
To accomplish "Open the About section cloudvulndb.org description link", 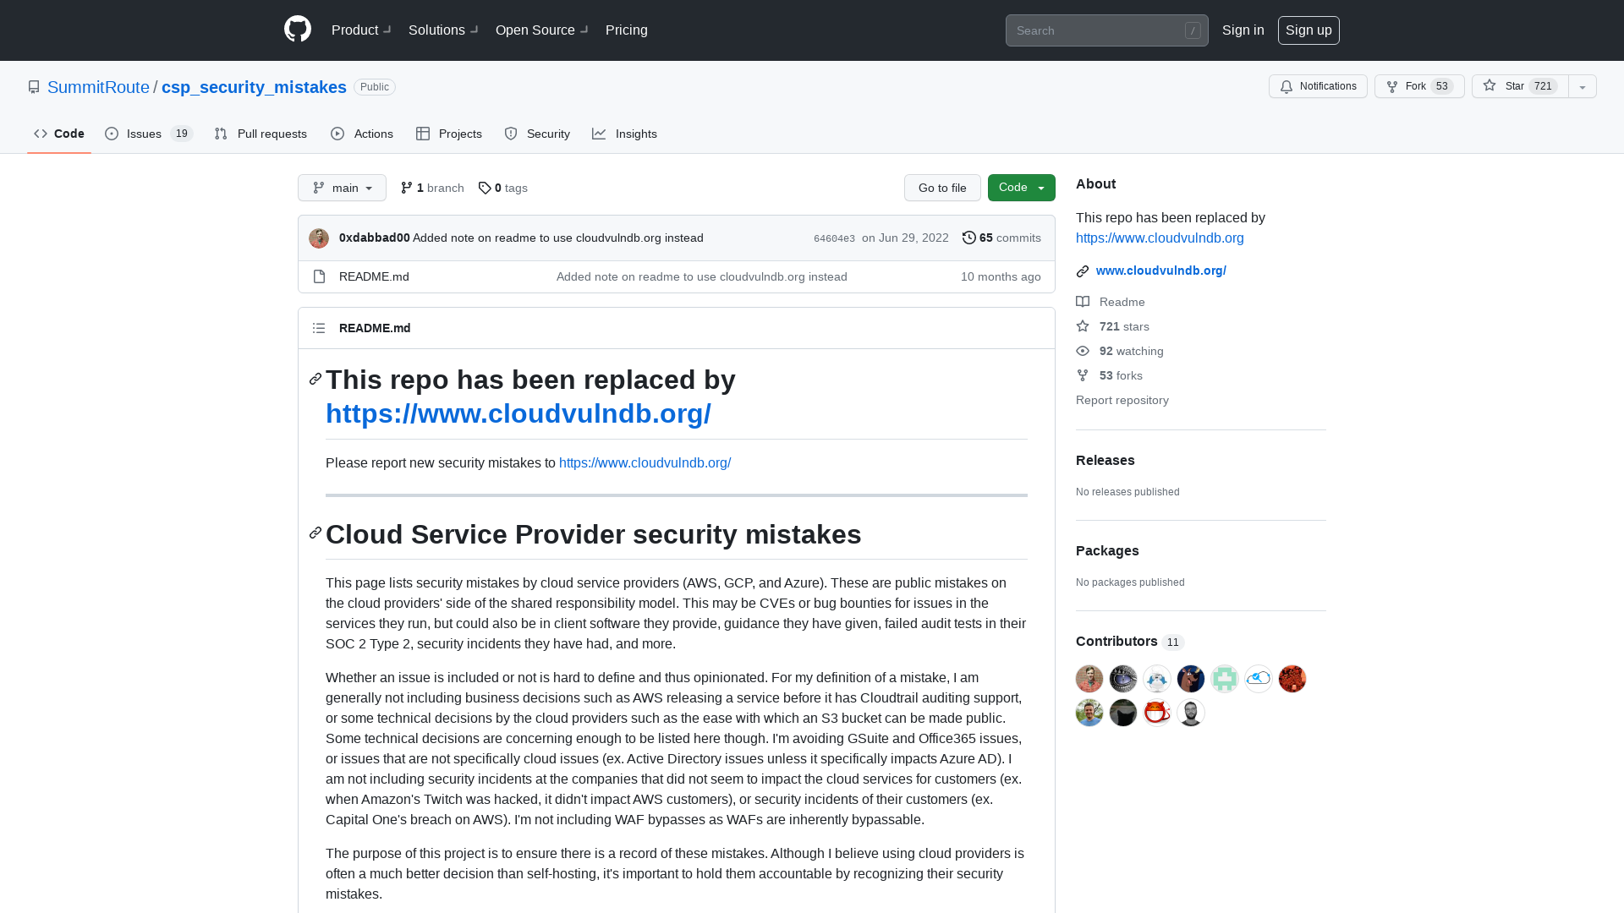I will (1160, 238).
